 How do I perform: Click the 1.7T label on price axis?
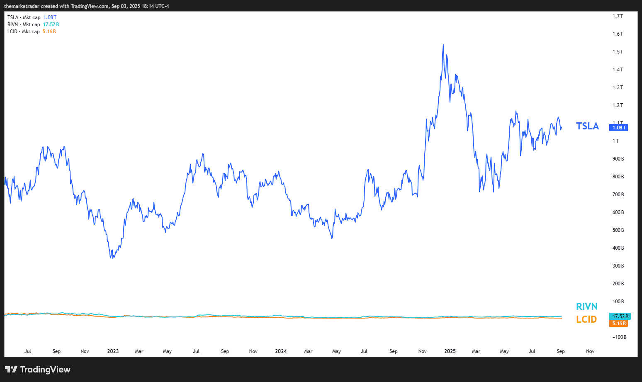pos(618,16)
